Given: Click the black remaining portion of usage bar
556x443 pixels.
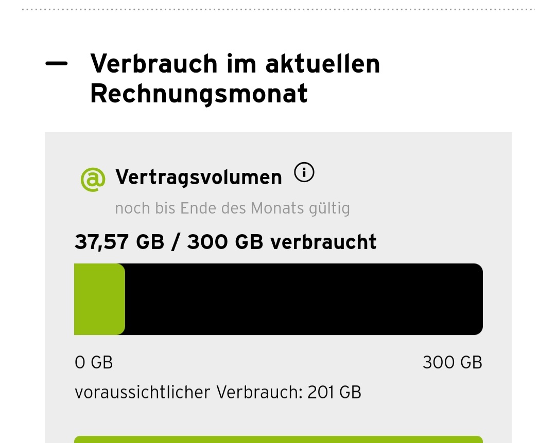Looking at the screenshot, I should 304,299.
